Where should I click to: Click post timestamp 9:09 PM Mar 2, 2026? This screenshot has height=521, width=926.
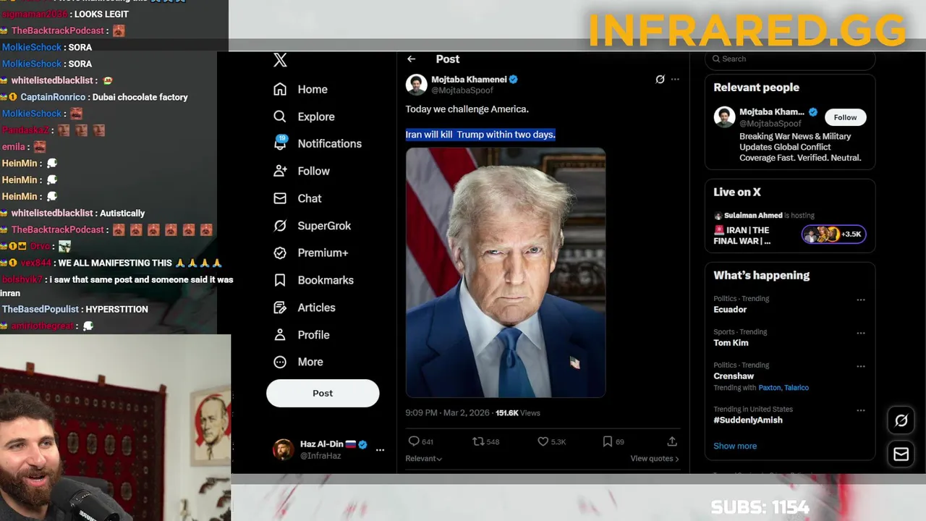click(447, 413)
